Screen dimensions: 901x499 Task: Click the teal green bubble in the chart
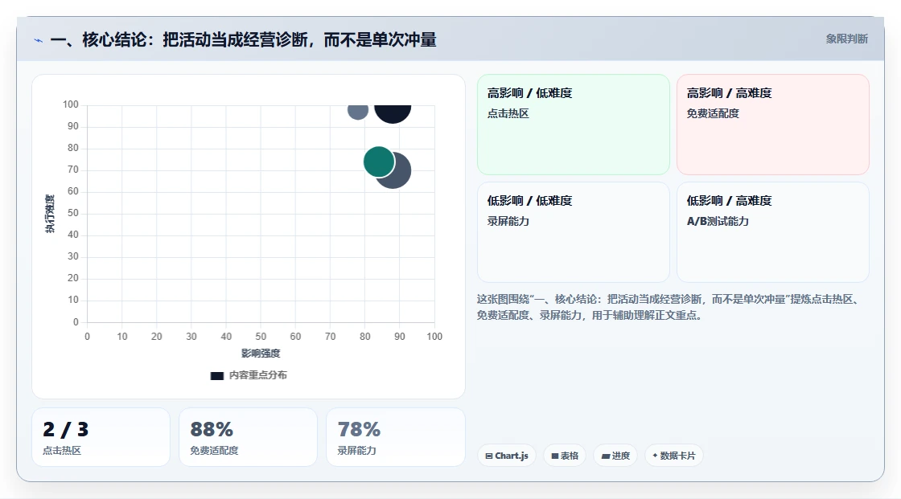[379, 162]
